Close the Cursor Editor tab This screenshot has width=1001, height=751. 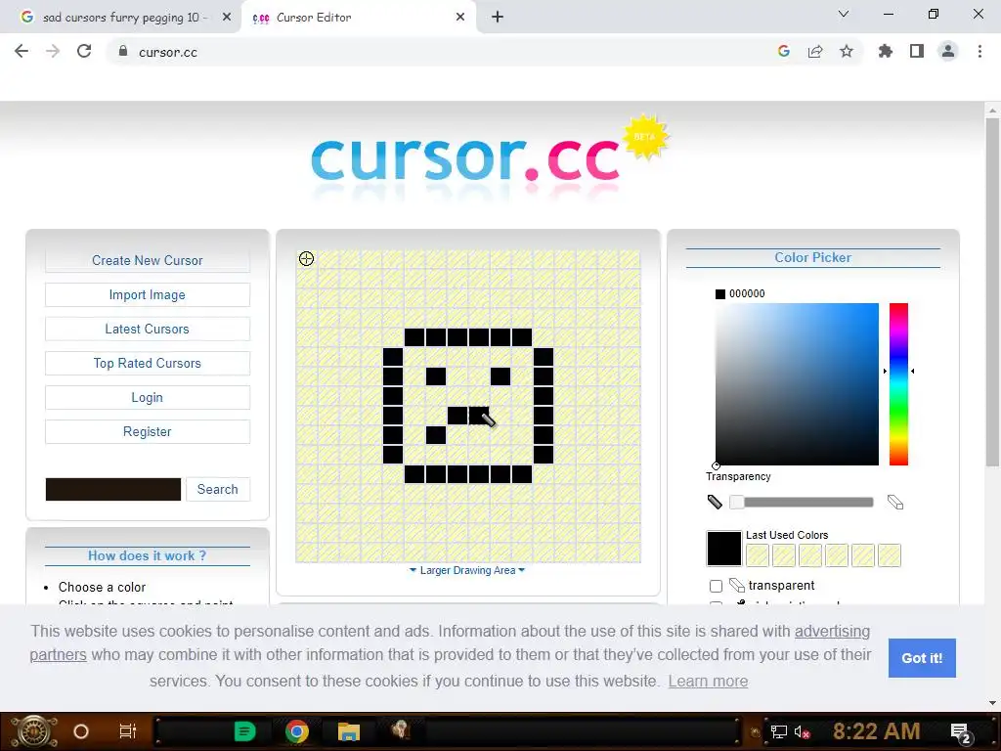coord(460,18)
